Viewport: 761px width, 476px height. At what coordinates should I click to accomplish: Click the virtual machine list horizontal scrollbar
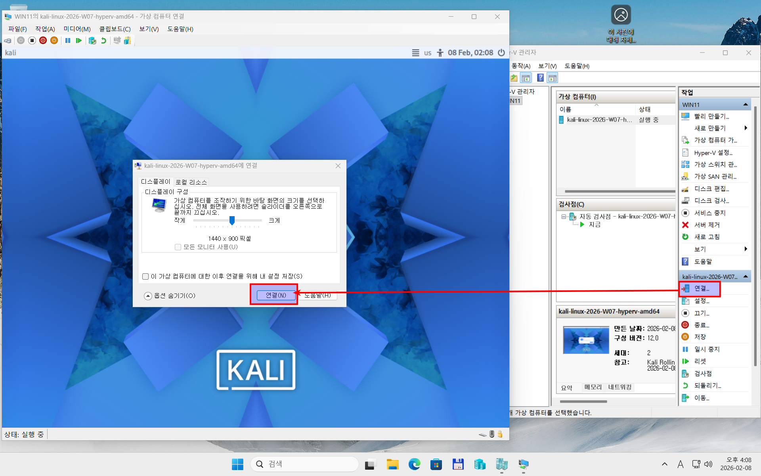pos(620,191)
